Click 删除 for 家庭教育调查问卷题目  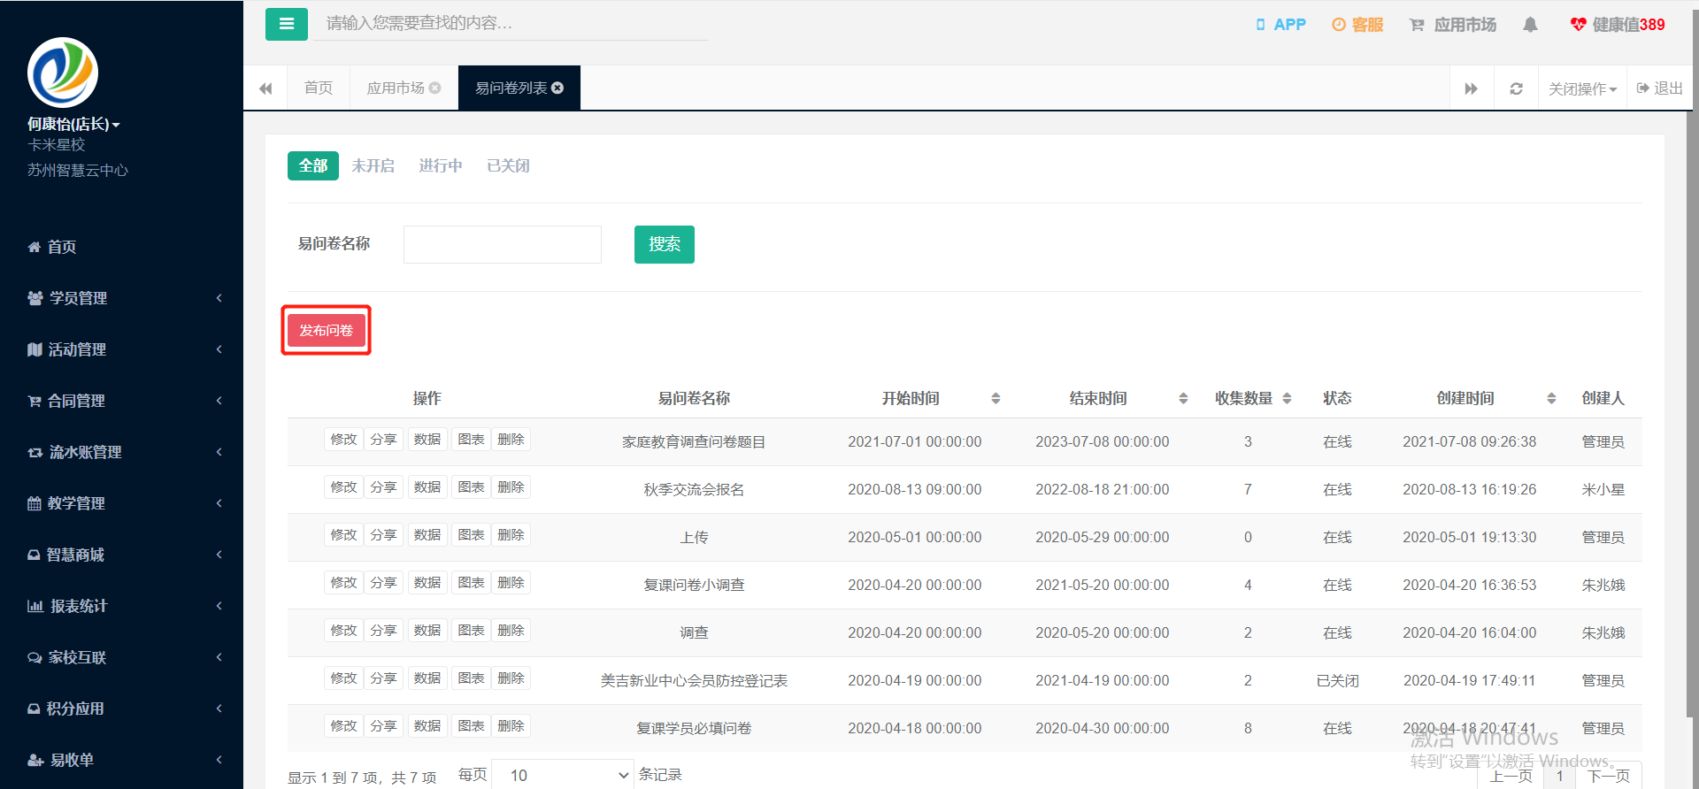pyautogui.click(x=511, y=440)
